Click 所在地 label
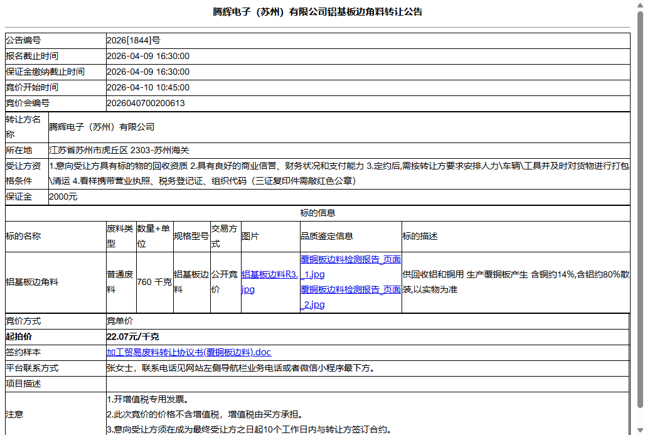Screen dimensions: 645x435 pos(19,150)
